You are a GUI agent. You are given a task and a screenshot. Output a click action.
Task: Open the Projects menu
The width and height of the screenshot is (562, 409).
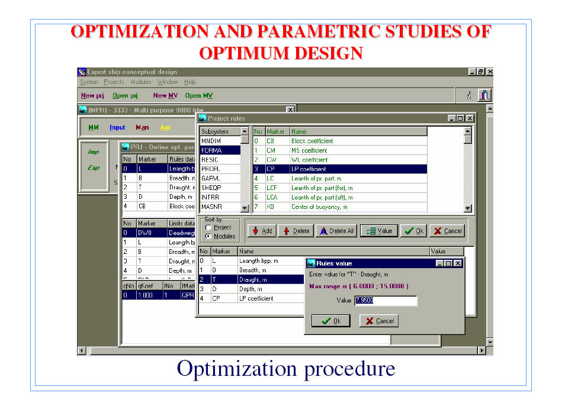click(x=114, y=82)
